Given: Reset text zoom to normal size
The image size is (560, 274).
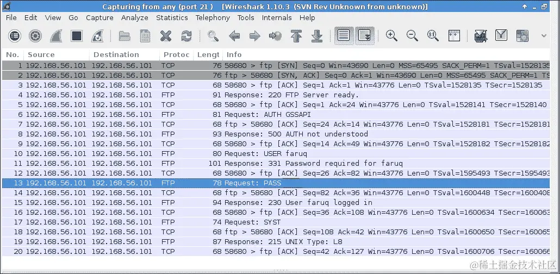Looking at the screenshot, I should (433, 36).
